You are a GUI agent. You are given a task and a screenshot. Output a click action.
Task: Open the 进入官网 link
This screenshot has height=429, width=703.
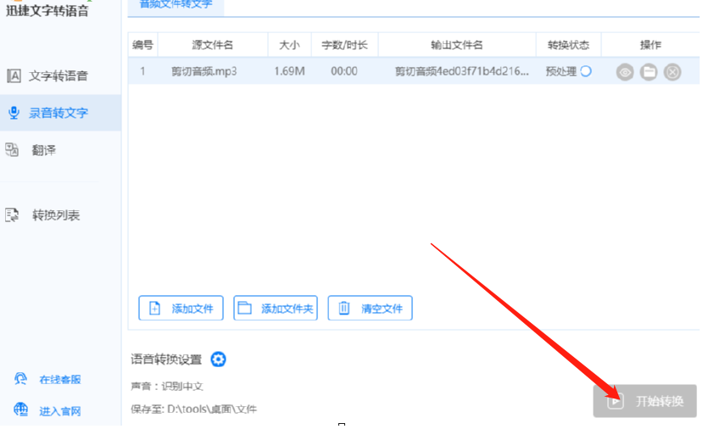pyautogui.click(x=60, y=411)
